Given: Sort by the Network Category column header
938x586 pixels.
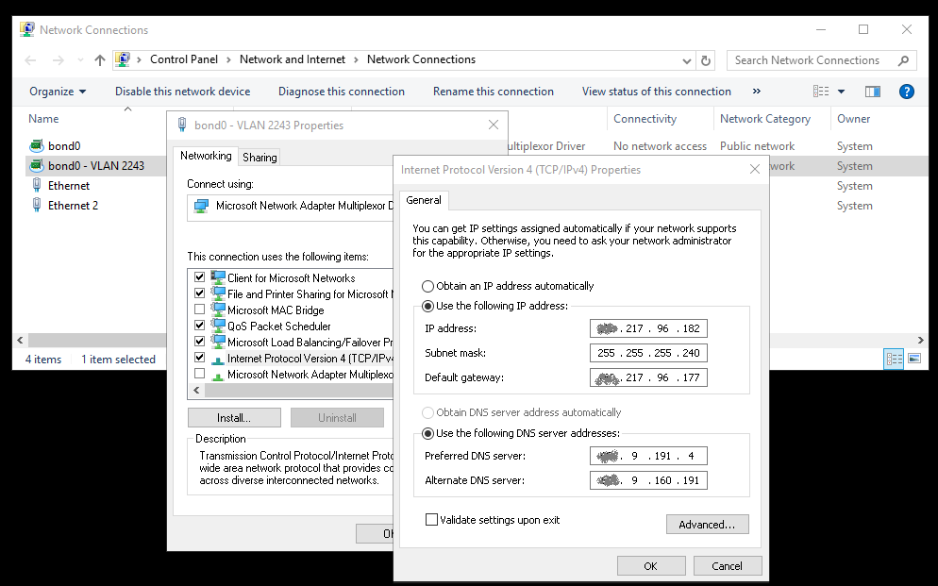Looking at the screenshot, I should 765,119.
